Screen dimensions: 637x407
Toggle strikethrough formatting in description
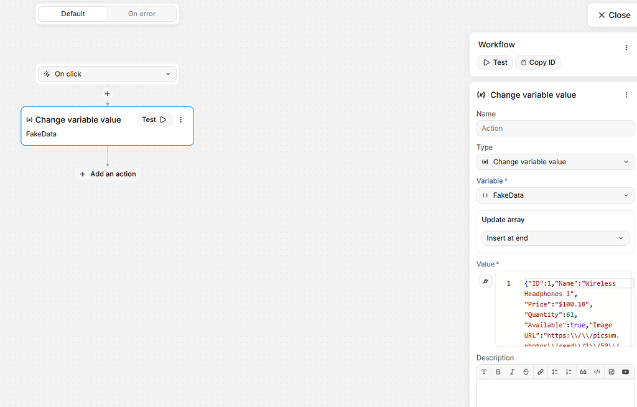[526, 372]
